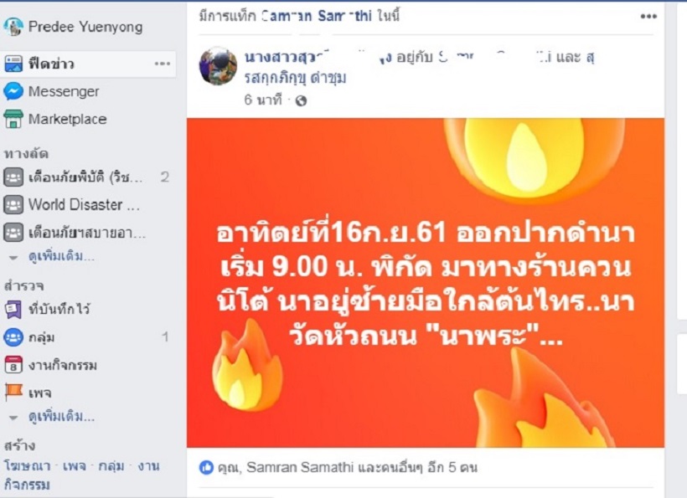Viewport: 687px width, 498px height.
Task: Open the Pages (เพจ) flag icon
Action: coord(13,393)
